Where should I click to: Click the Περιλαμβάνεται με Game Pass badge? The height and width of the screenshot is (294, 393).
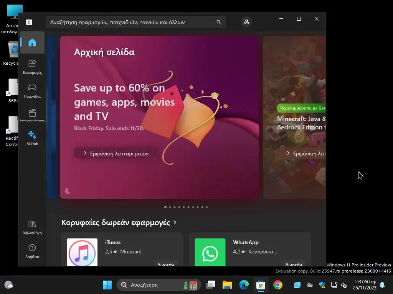pos(301,108)
